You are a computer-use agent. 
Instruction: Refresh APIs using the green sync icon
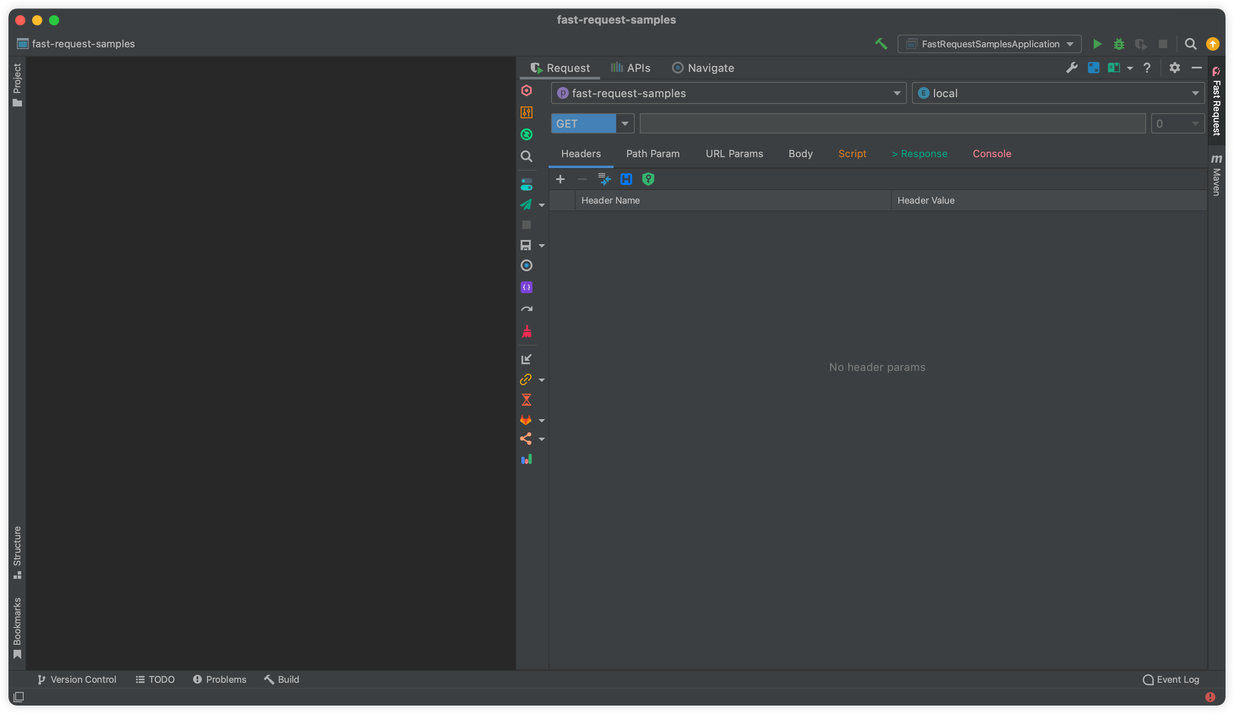click(527, 134)
